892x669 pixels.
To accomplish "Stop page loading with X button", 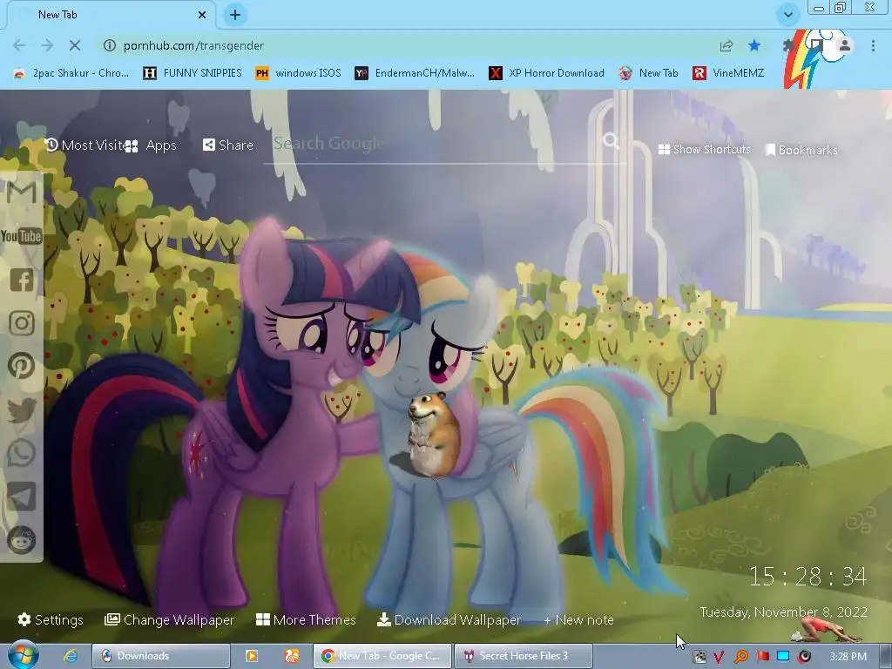I will [x=75, y=45].
